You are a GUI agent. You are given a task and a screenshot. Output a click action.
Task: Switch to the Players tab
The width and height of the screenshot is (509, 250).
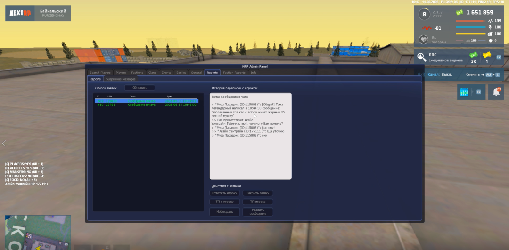point(121,73)
